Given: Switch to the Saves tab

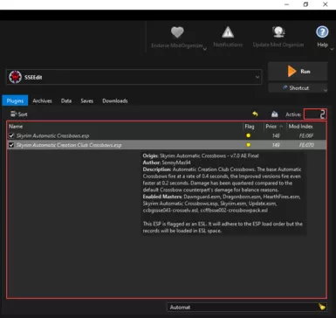Looking at the screenshot, I should click(87, 100).
